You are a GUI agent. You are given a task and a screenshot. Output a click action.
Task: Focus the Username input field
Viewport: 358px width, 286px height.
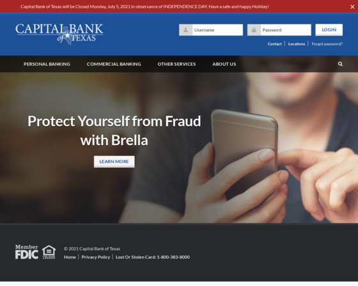217,30
